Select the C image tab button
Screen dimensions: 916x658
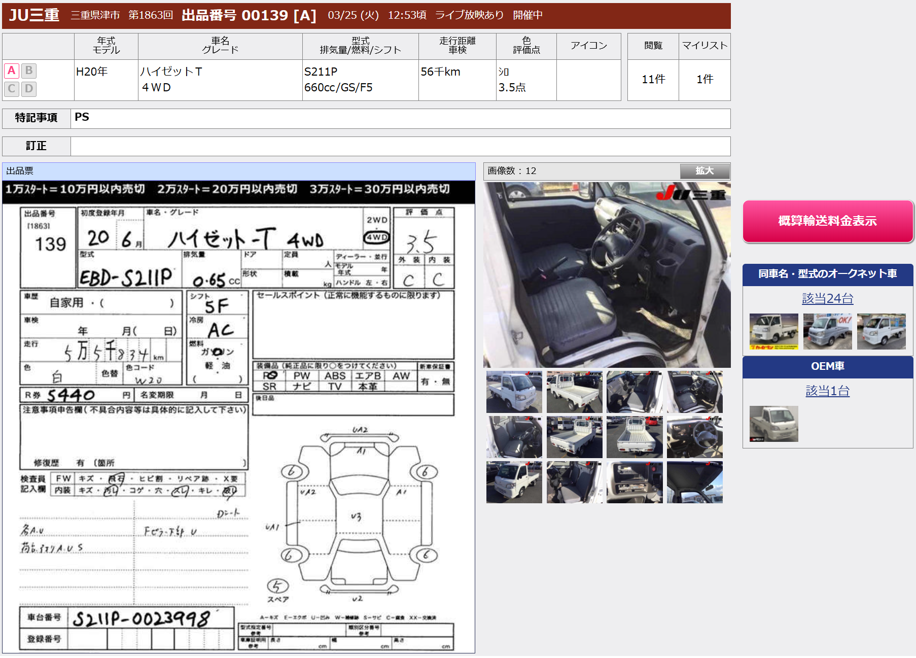(x=12, y=89)
